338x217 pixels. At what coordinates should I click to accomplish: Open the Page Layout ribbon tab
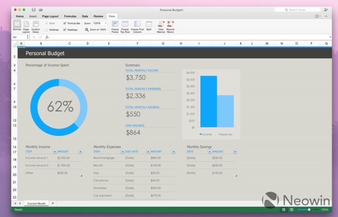point(50,16)
